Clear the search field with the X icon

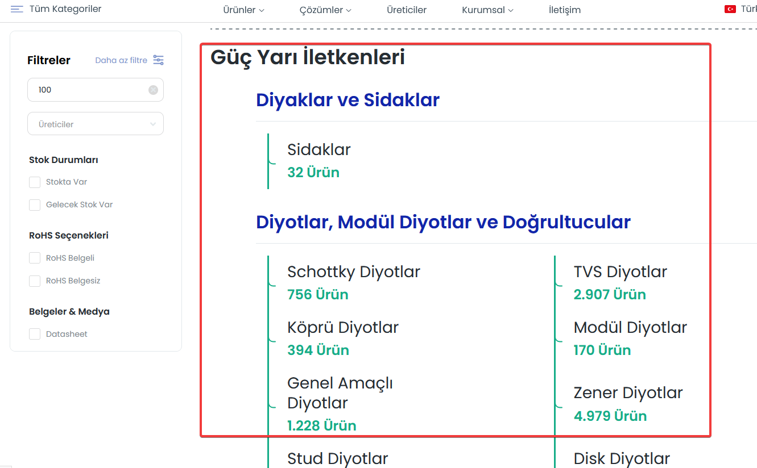[x=153, y=90]
